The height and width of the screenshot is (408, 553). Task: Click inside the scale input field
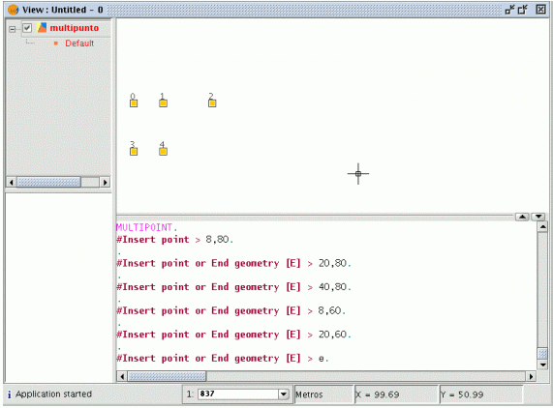coord(239,393)
